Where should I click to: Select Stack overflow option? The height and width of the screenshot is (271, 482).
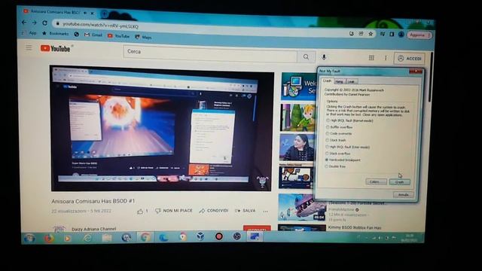(x=338, y=154)
